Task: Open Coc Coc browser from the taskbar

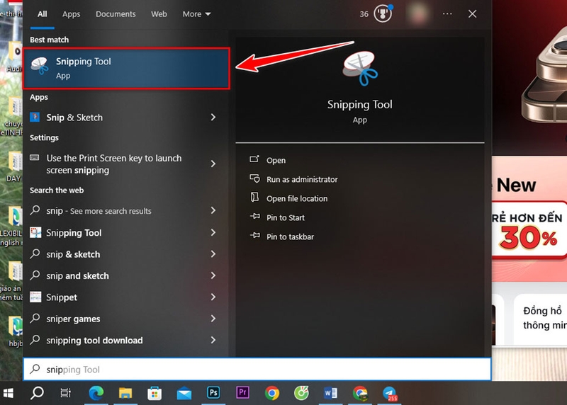Action: 301,393
